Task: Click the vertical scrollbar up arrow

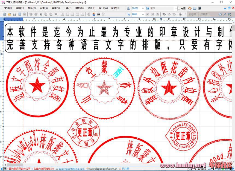Action: pyautogui.click(x=233, y=23)
